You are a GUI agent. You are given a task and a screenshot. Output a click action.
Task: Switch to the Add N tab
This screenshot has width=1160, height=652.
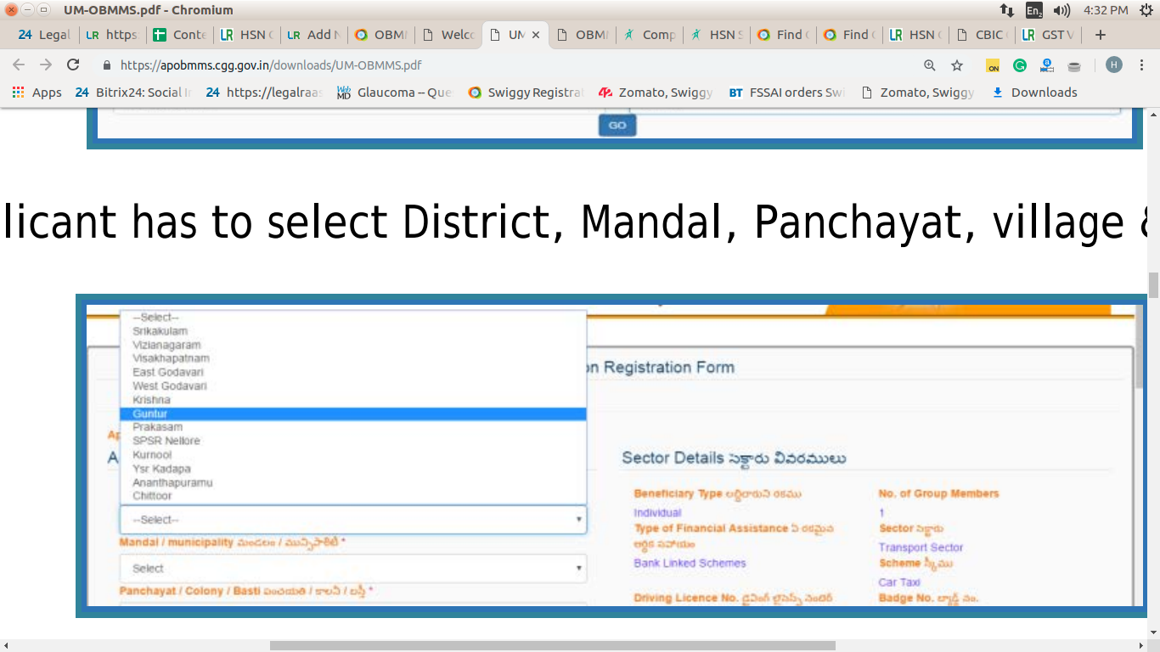(x=314, y=35)
